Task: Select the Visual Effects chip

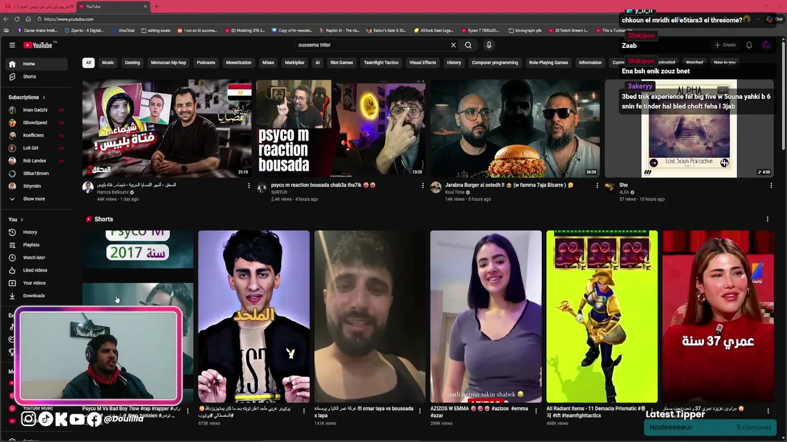Action: tap(422, 63)
